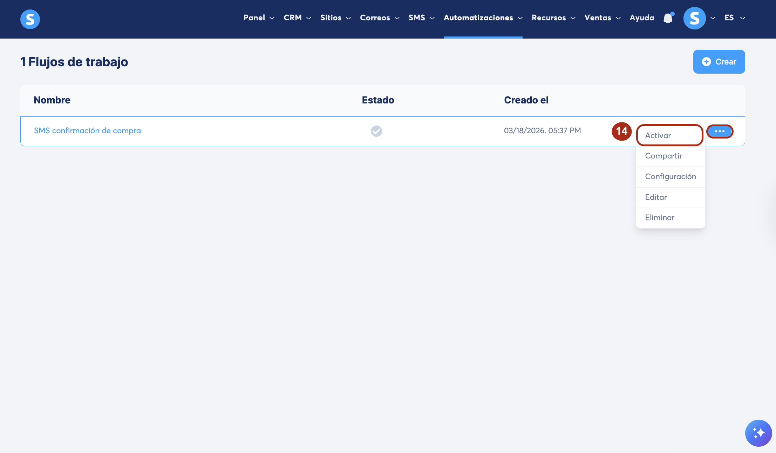The width and height of the screenshot is (776, 453).
Task: Expand the Panel dropdown menu
Action: click(259, 18)
